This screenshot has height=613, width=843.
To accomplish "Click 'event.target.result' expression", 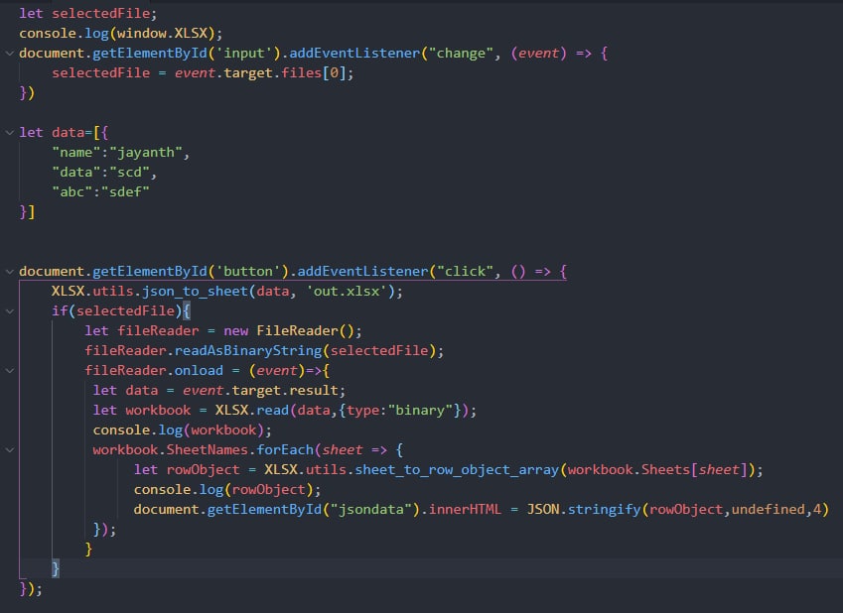I will [260, 391].
